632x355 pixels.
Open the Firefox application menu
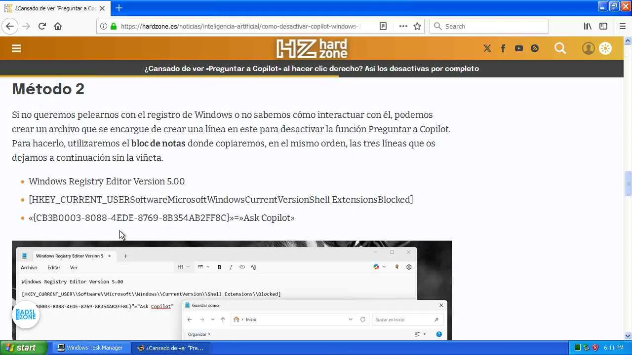pos(622,26)
